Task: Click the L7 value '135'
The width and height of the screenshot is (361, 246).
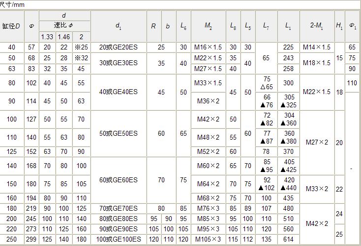Action: pos(267,240)
